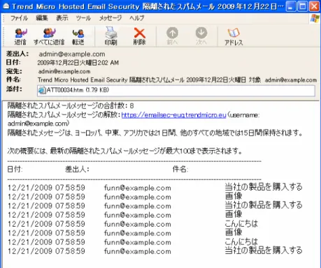Minimize the Trend Micro email window
The image size is (321, 268).
pyautogui.click(x=290, y=6)
